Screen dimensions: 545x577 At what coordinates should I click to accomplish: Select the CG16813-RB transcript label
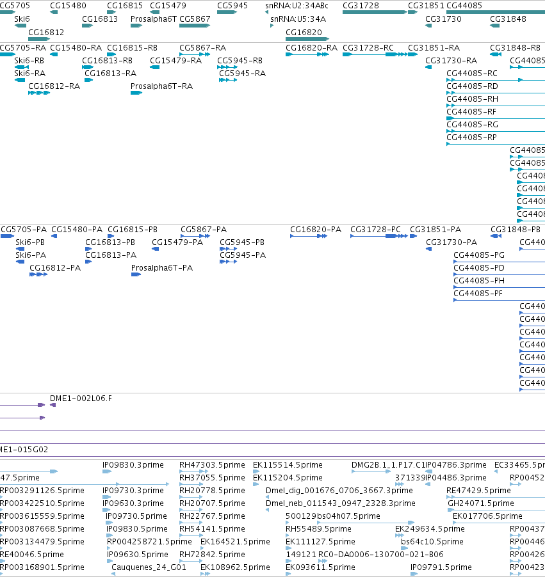pyautogui.click(x=107, y=60)
